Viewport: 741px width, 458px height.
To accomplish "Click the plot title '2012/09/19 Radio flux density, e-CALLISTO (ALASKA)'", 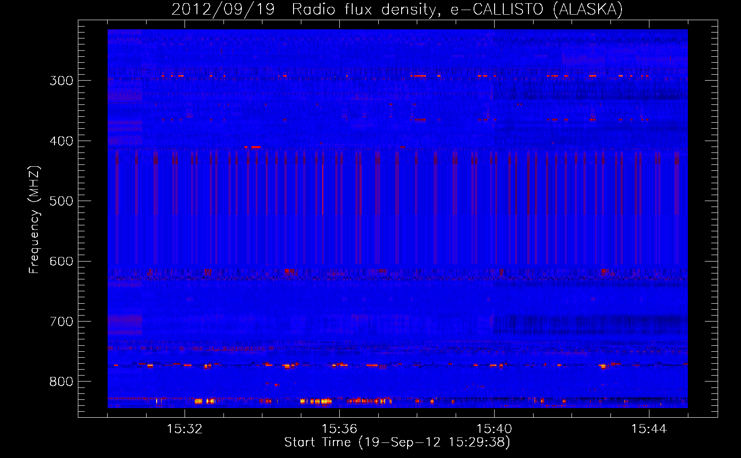I will tap(397, 9).
